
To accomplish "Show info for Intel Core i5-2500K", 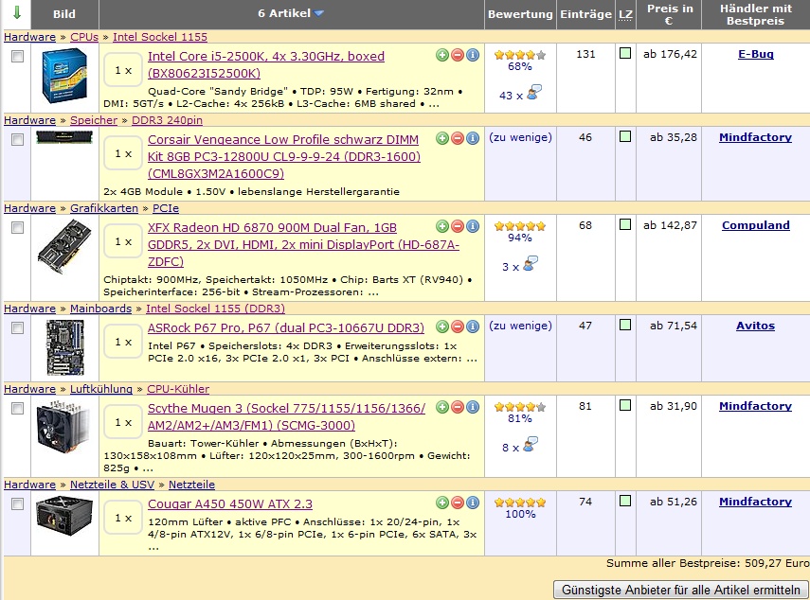I will pos(472,55).
